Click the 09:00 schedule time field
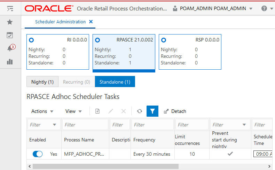This screenshot has height=170, width=275. (x=263, y=154)
